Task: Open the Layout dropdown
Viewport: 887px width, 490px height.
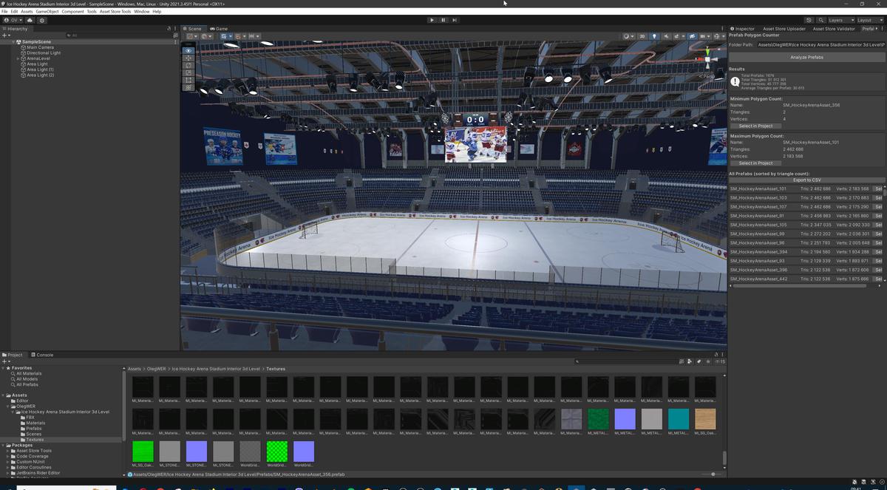Action: click(869, 20)
